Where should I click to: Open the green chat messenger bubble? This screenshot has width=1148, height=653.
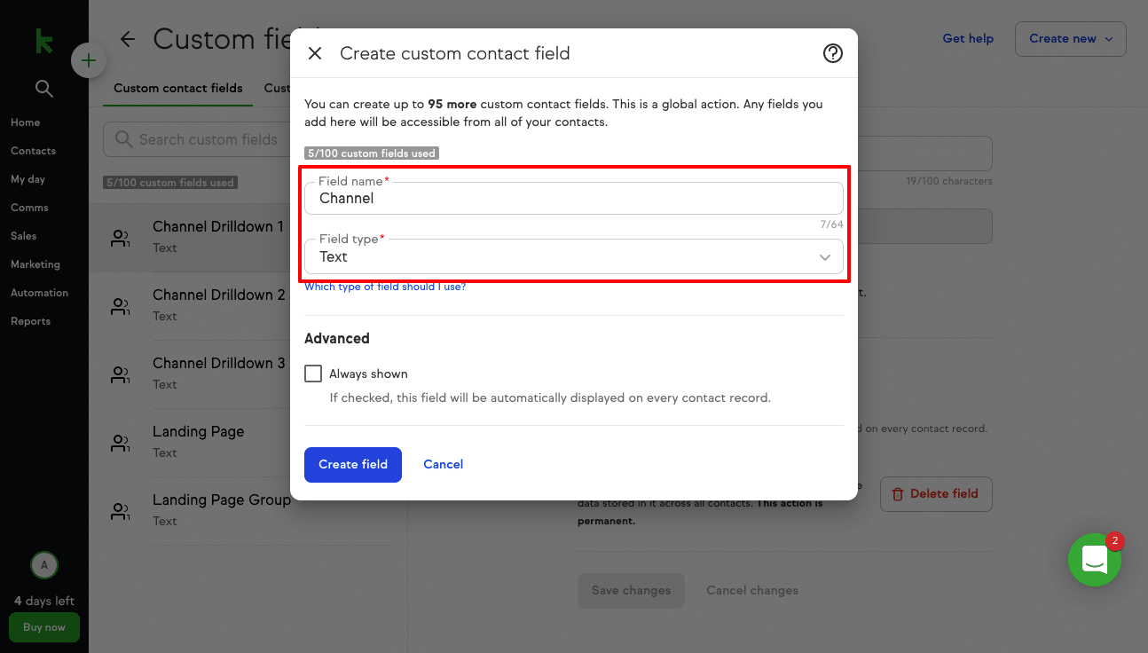point(1095,560)
